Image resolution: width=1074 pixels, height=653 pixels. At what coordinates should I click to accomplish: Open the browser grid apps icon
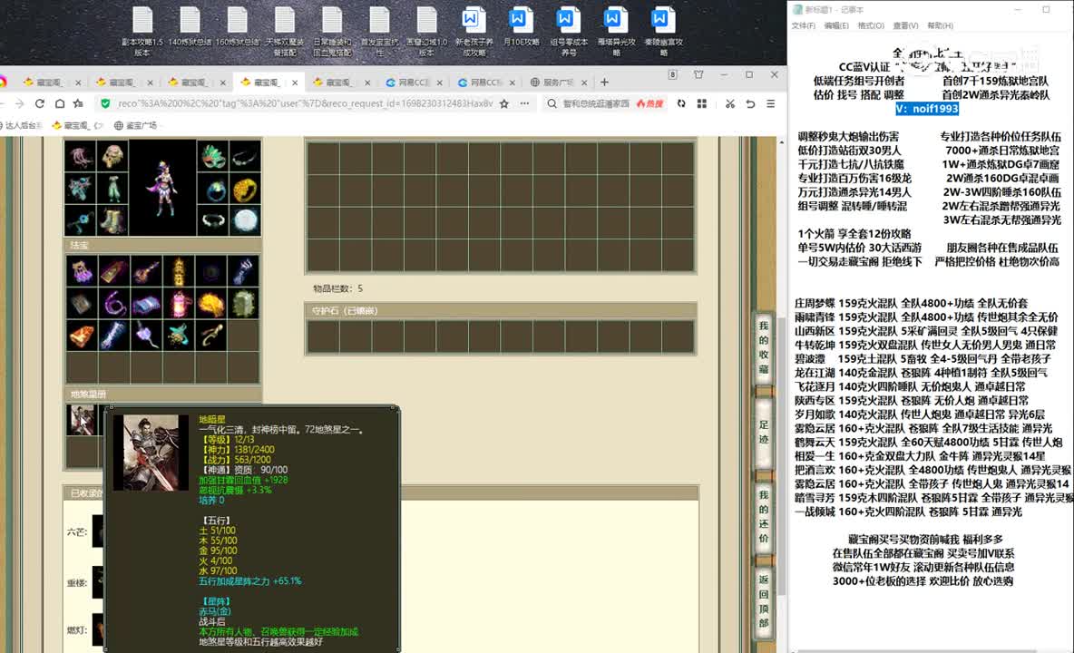pyautogui.click(x=702, y=103)
